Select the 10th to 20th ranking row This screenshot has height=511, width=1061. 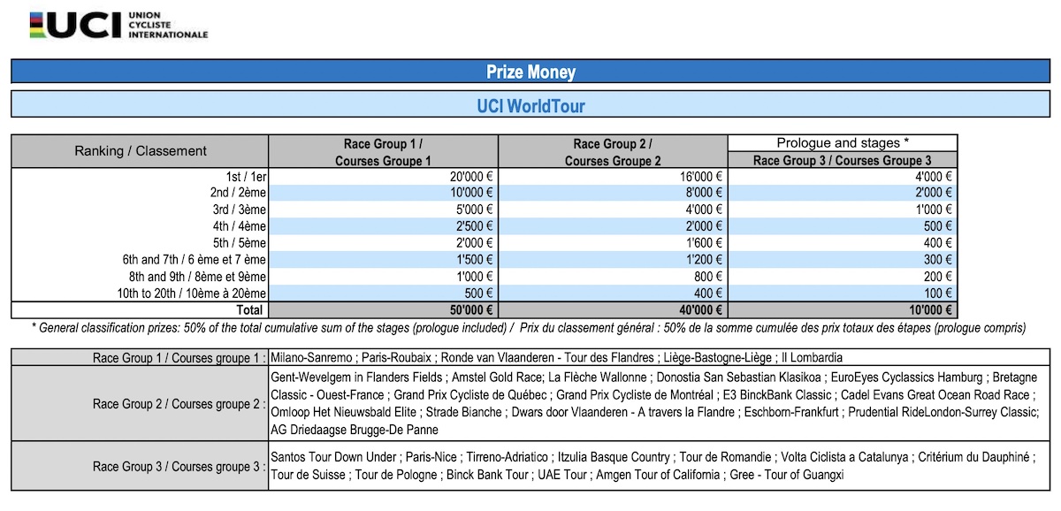point(195,293)
